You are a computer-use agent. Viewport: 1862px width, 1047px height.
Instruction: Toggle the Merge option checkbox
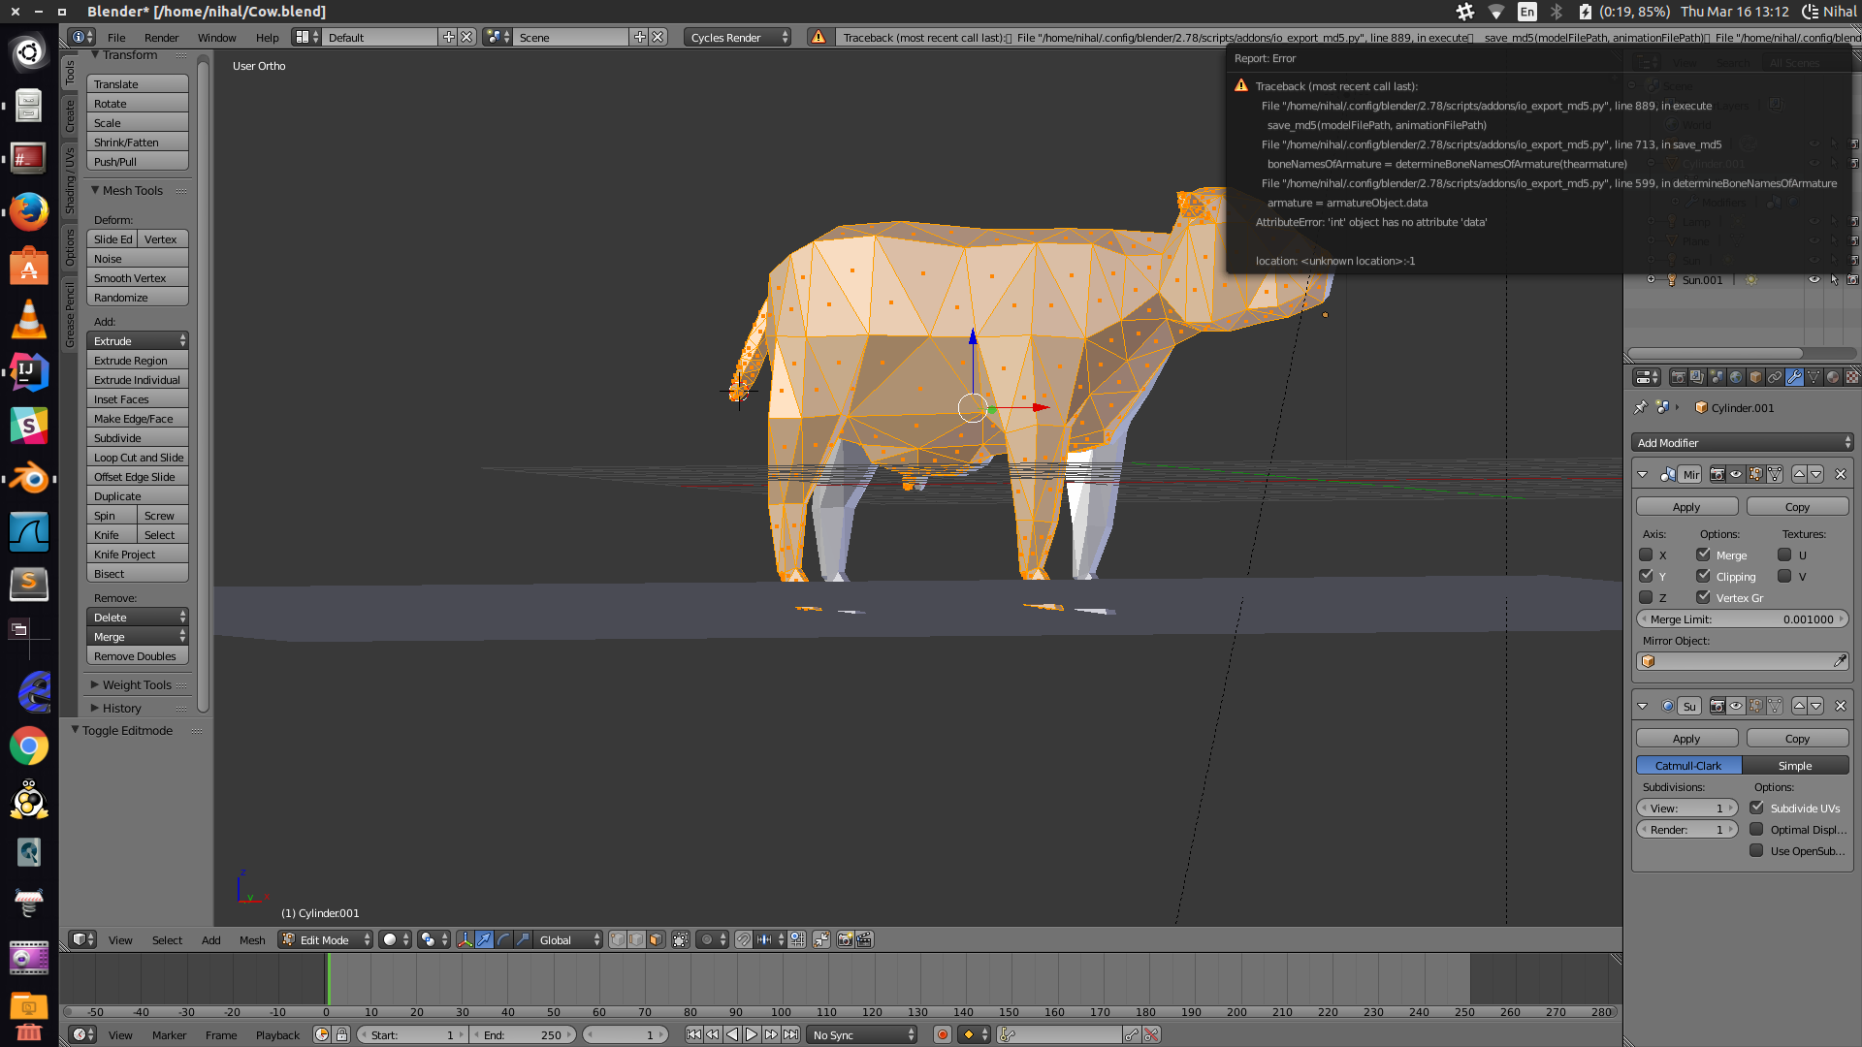pyautogui.click(x=1703, y=555)
